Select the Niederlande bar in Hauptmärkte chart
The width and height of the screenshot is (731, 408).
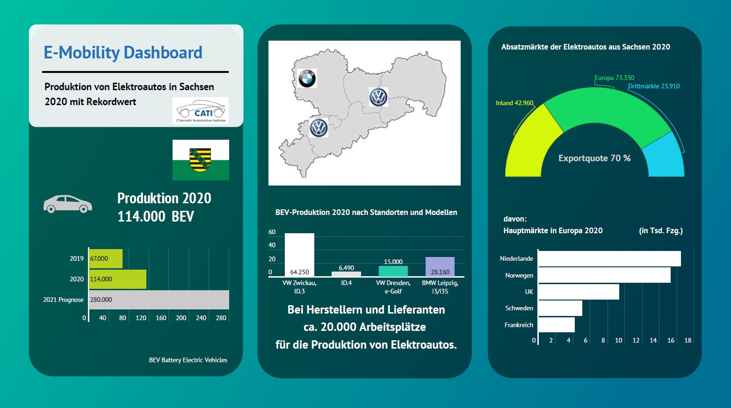(609, 259)
